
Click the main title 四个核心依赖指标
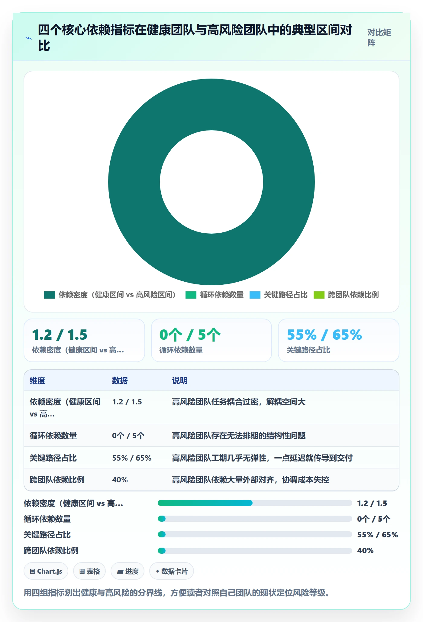[195, 38]
